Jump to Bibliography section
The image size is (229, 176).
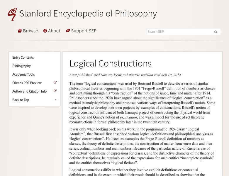tap(21, 66)
